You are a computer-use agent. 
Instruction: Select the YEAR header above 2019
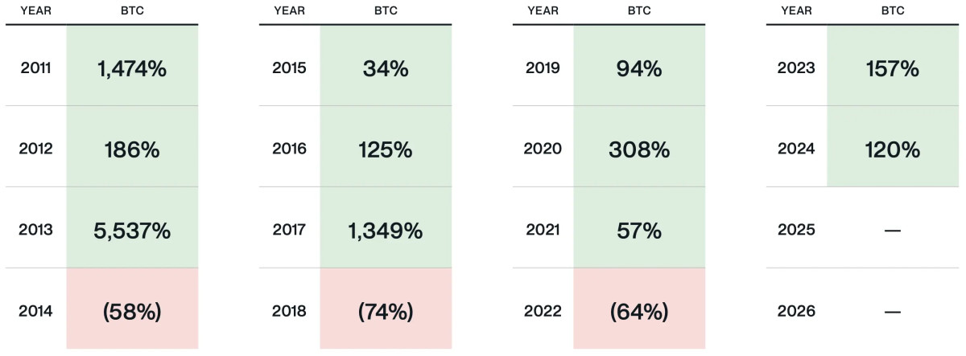543,11
